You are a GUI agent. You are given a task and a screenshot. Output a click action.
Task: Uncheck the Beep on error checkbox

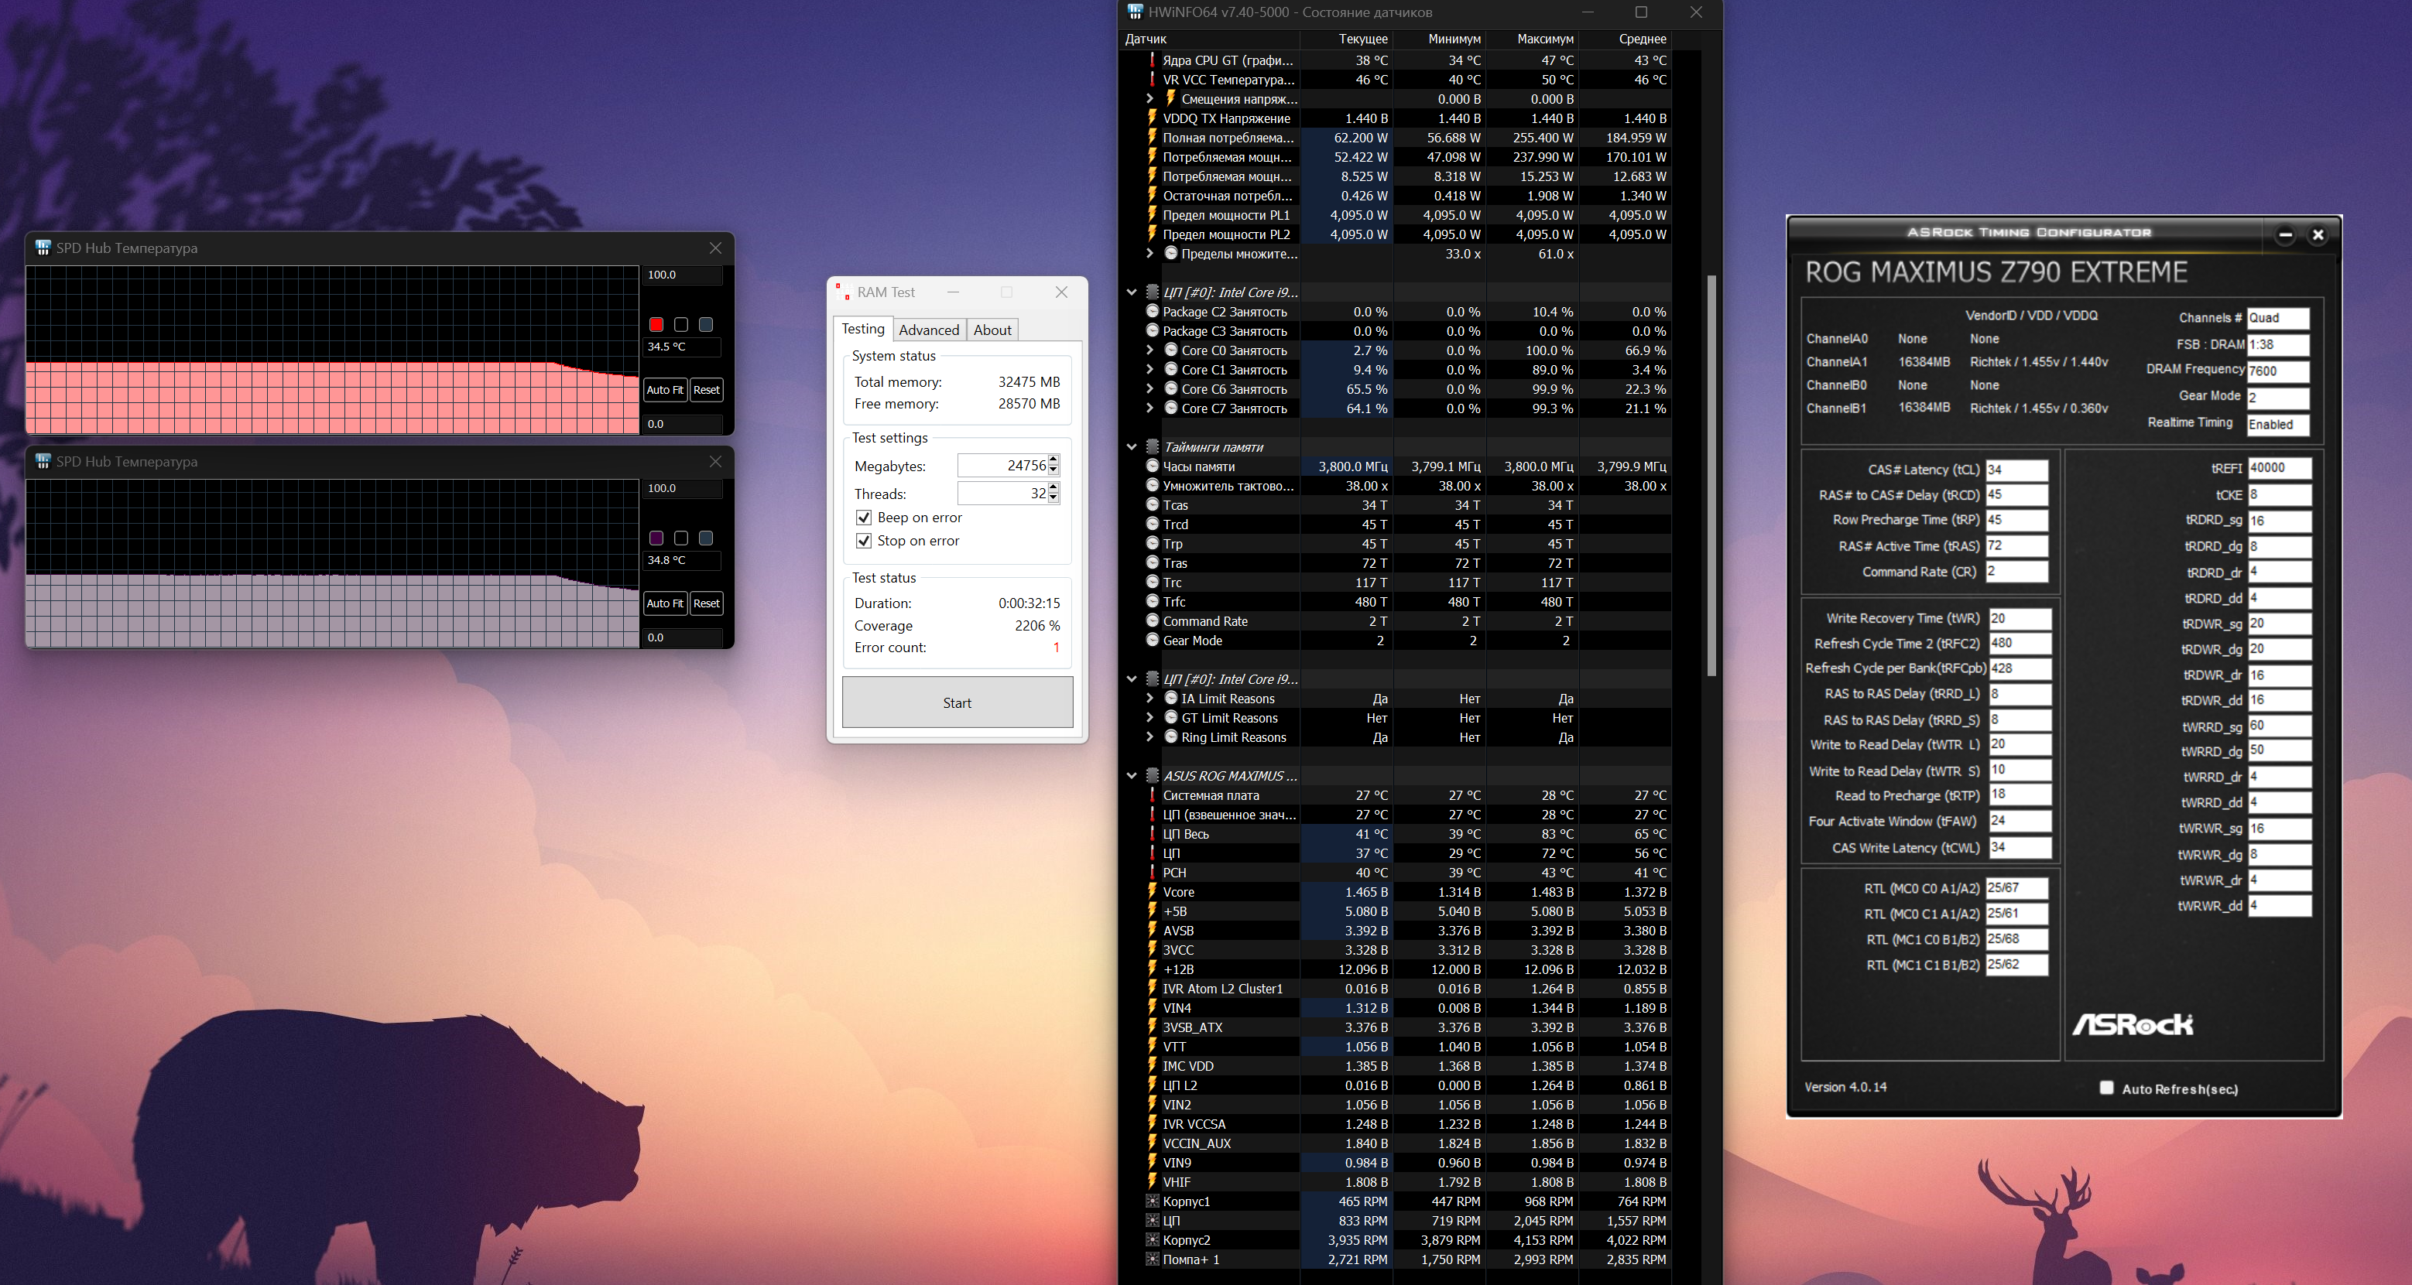[863, 518]
